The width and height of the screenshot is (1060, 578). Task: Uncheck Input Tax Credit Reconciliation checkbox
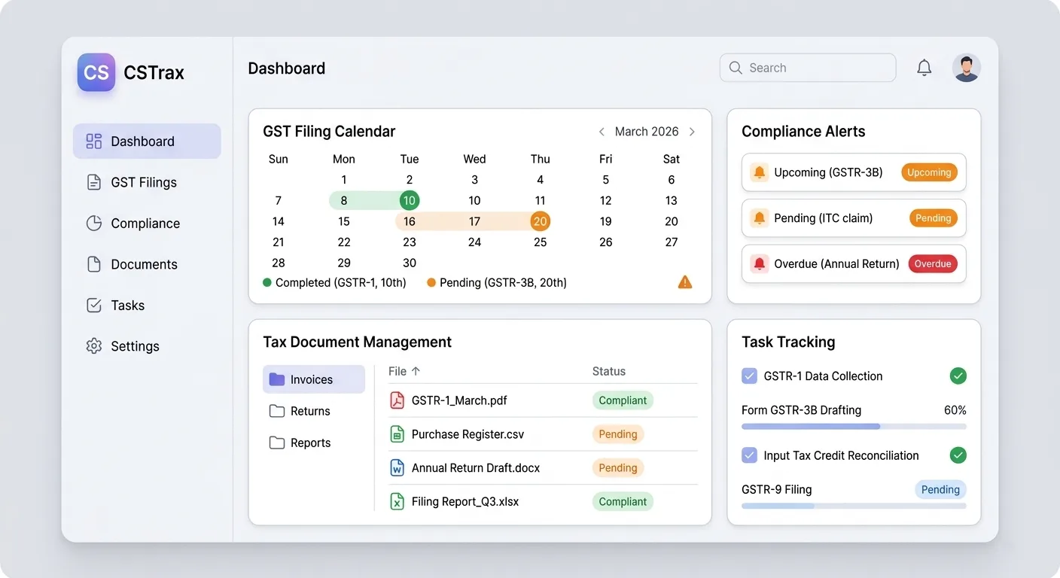click(x=749, y=455)
